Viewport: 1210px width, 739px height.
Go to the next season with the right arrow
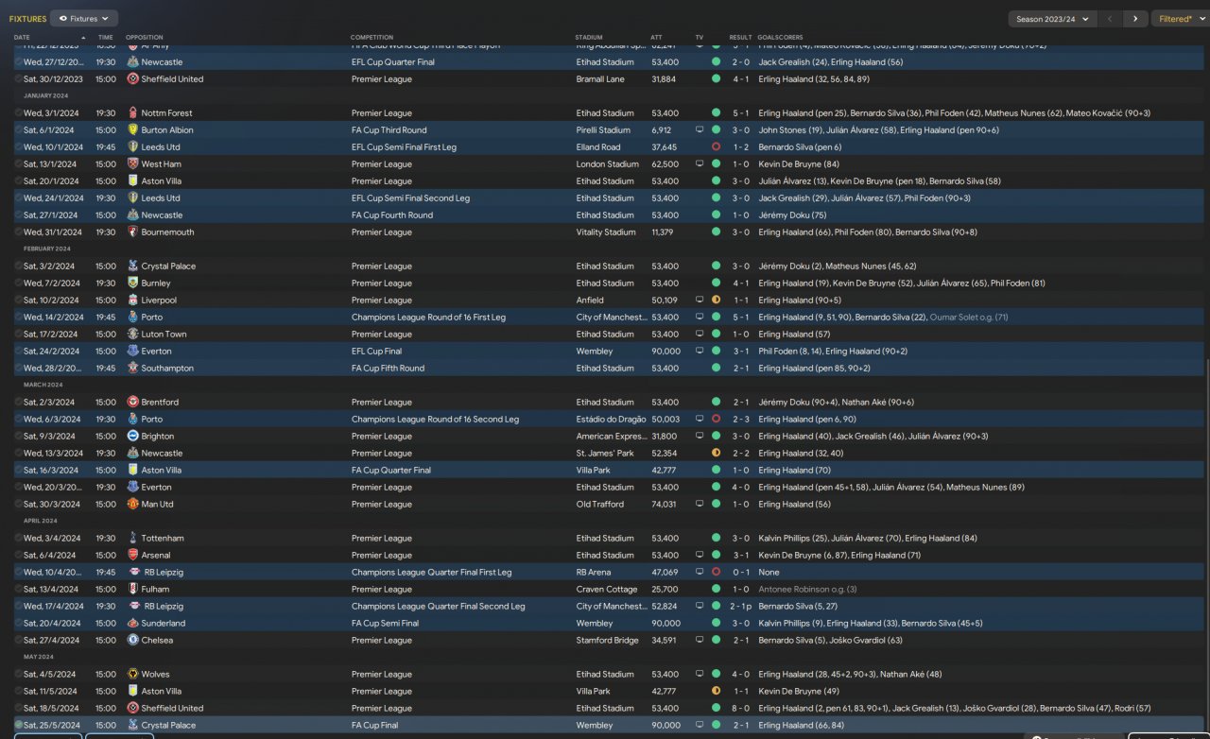[x=1136, y=19]
